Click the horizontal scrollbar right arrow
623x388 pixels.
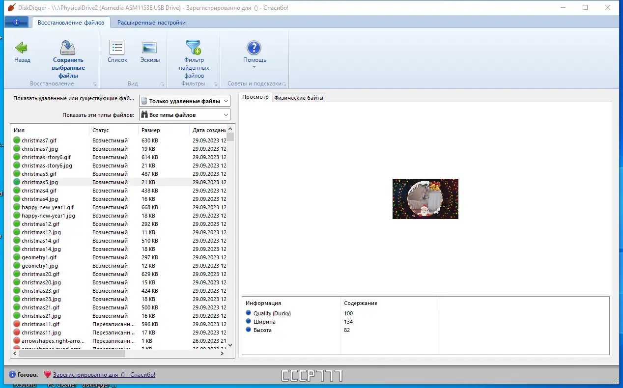click(x=222, y=353)
